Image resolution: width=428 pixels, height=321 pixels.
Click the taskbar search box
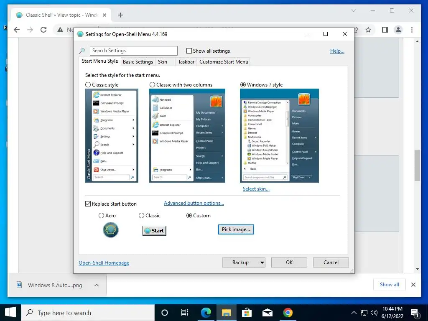pos(88,313)
